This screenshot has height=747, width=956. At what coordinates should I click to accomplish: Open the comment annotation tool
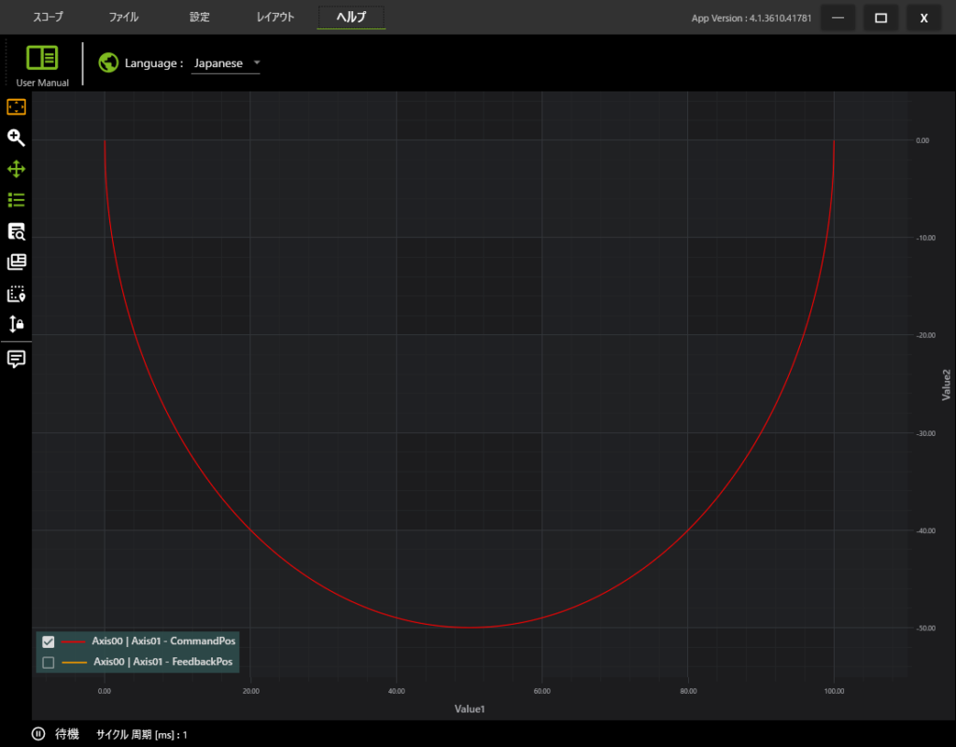(16, 359)
